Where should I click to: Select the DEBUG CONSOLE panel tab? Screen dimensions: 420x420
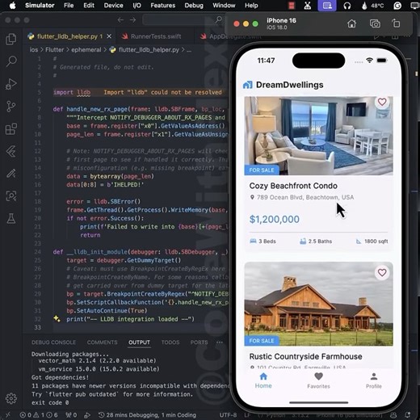pyautogui.click(x=53, y=342)
